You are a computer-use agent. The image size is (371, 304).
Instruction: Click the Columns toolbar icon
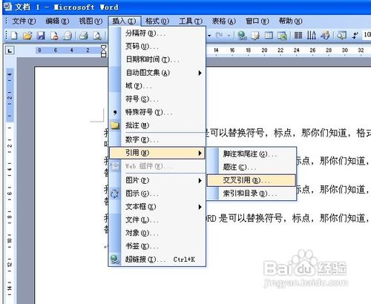click(x=298, y=36)
